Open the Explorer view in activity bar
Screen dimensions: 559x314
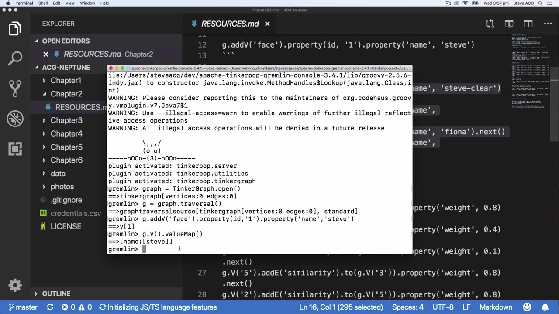(15, 29)
